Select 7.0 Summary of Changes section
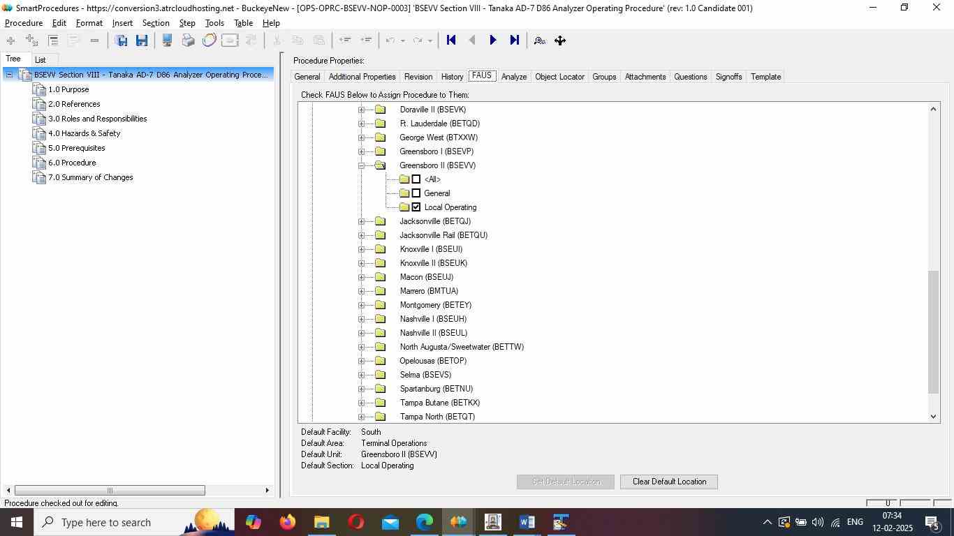954x536 pixels. 90,177
